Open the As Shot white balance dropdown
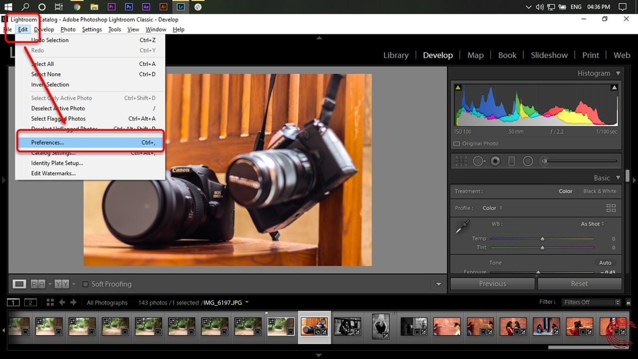This screenshot has width=638, height=359. [x=592, y=224]
